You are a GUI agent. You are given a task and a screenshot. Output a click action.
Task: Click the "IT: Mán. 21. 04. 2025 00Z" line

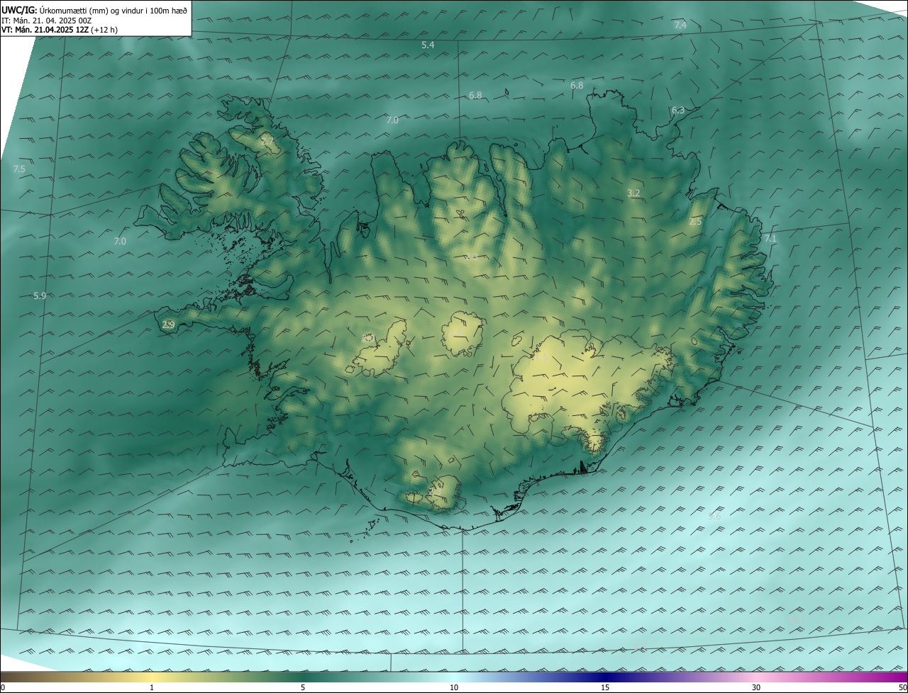click(48, 21)
